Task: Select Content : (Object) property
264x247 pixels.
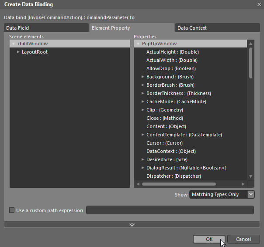Action: tap(167, 126)
